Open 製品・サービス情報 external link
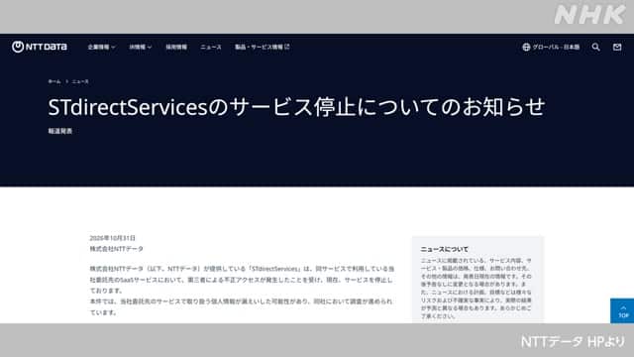 click(262, 47)
